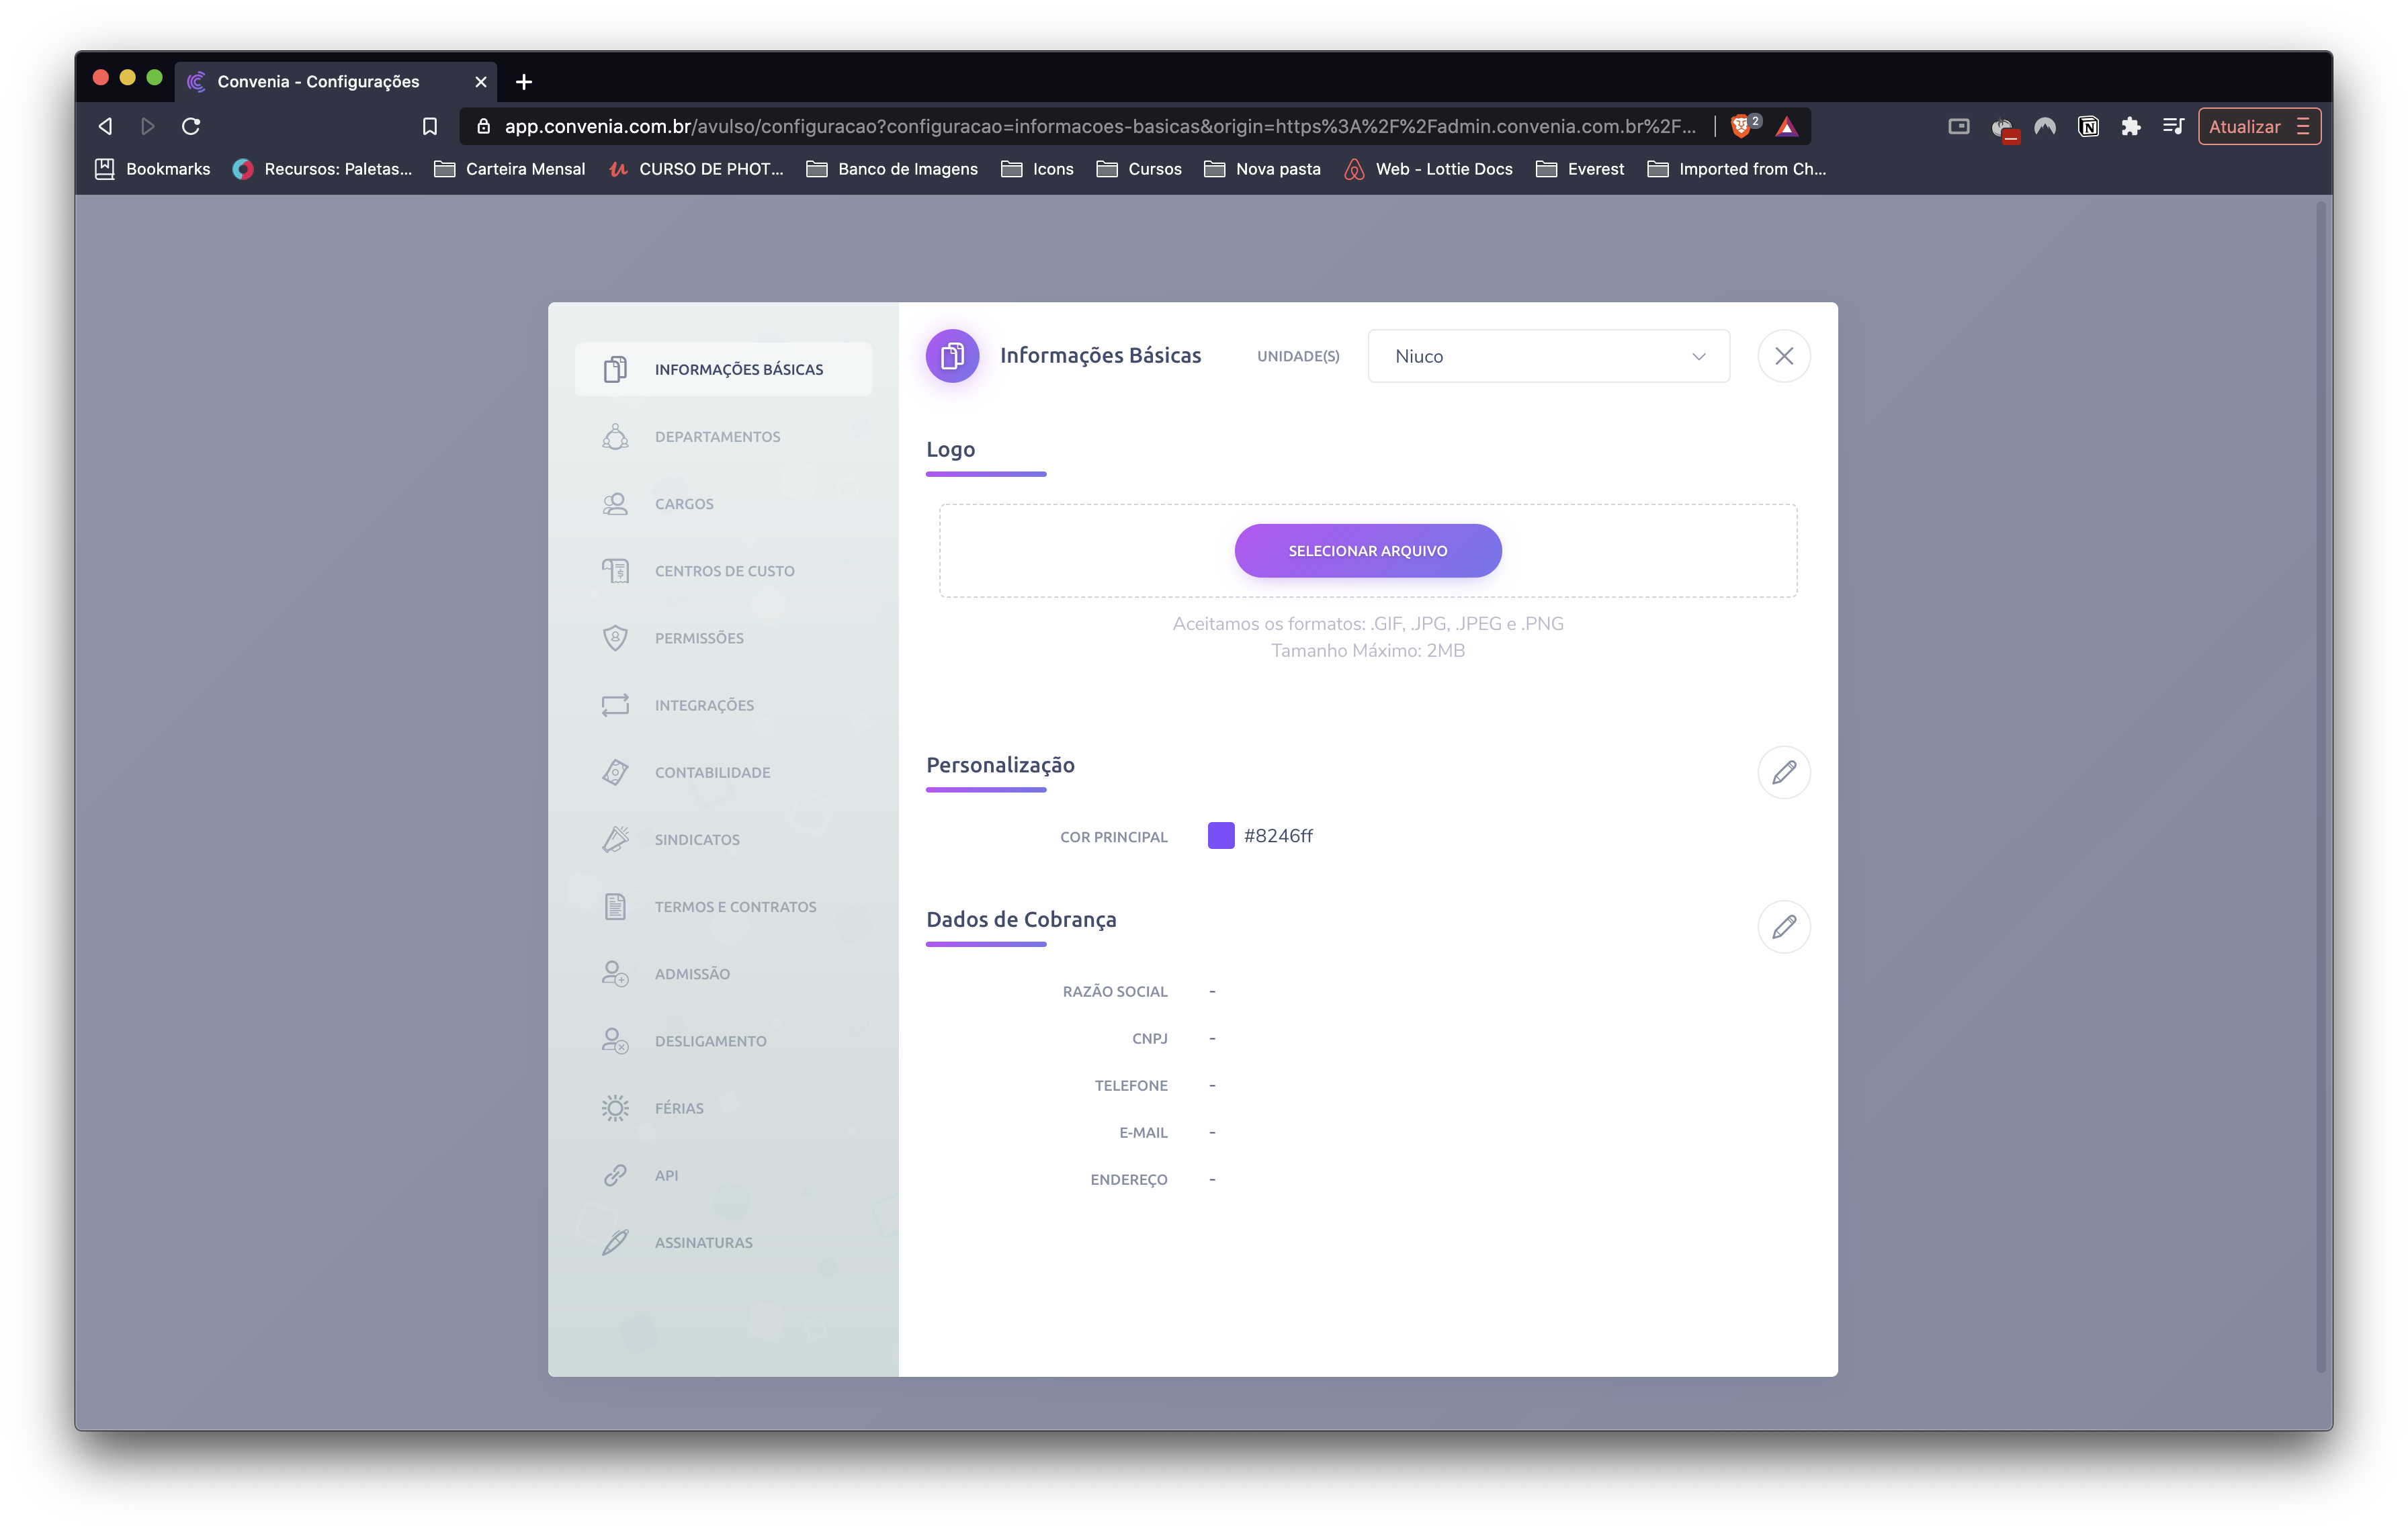Open the browser Atualizar menu

pos(2258,126)
